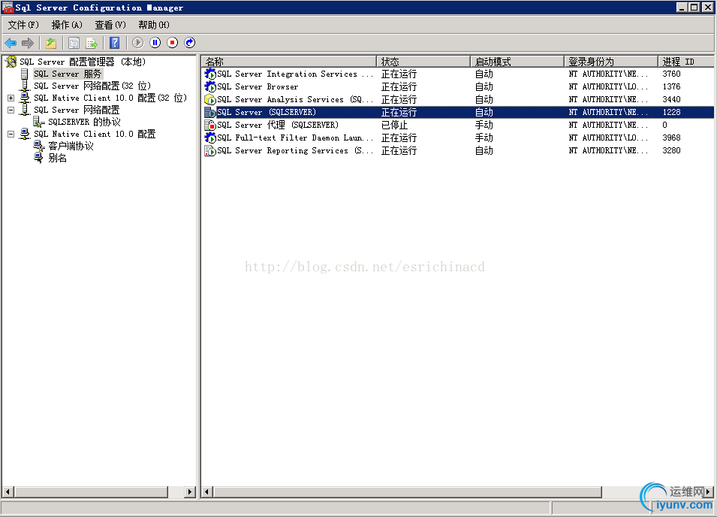Open Help via the question mark icon

click(x=114, y=43)
